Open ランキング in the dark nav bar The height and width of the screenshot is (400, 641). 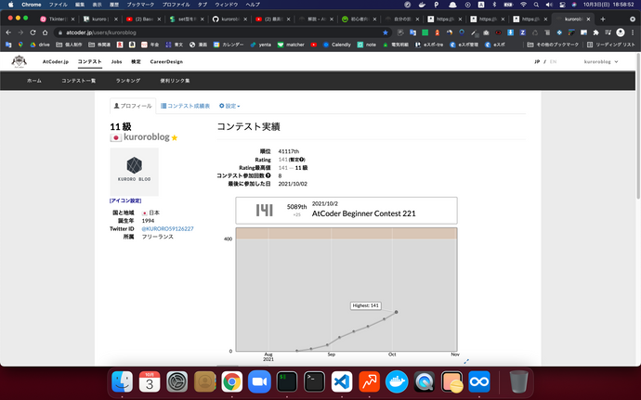(128, 81)
